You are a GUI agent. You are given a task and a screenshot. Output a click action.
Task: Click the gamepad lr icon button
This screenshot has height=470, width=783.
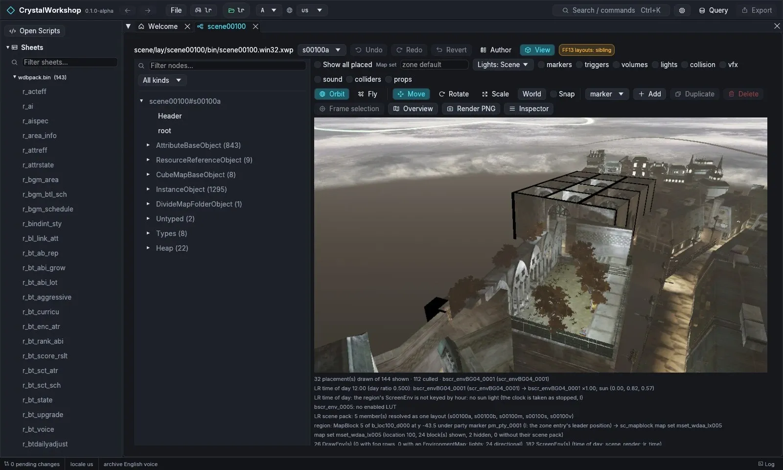coord(204,10)
